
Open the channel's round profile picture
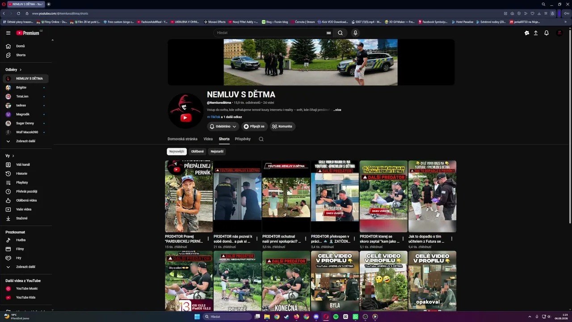[x=185, y=110]
